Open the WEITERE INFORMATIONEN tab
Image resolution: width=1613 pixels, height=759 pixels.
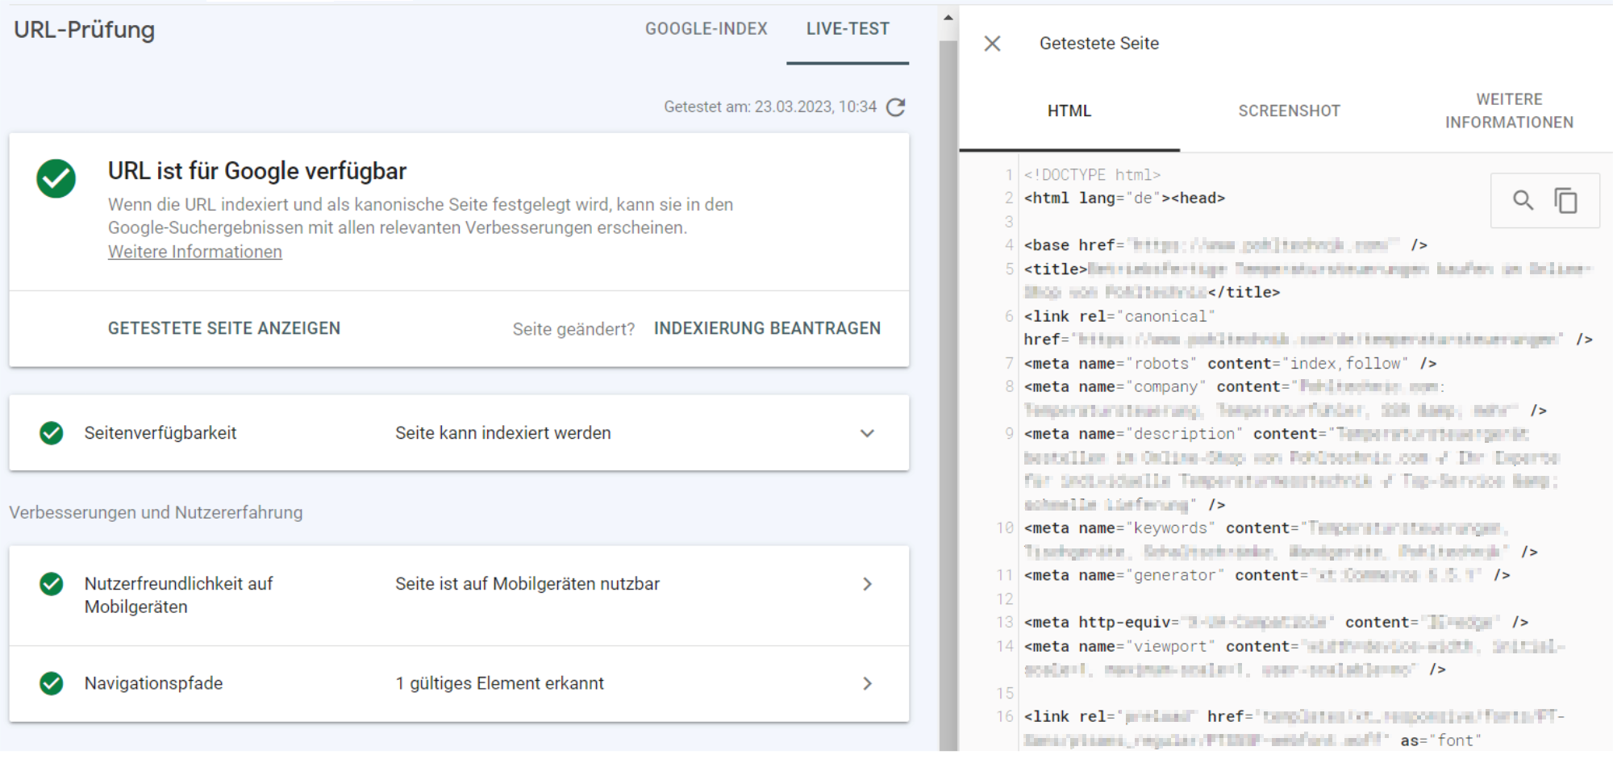1509,111
